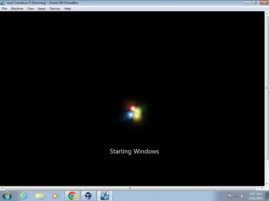Click the horizontal scrollbar thumb

coord(130,188)
